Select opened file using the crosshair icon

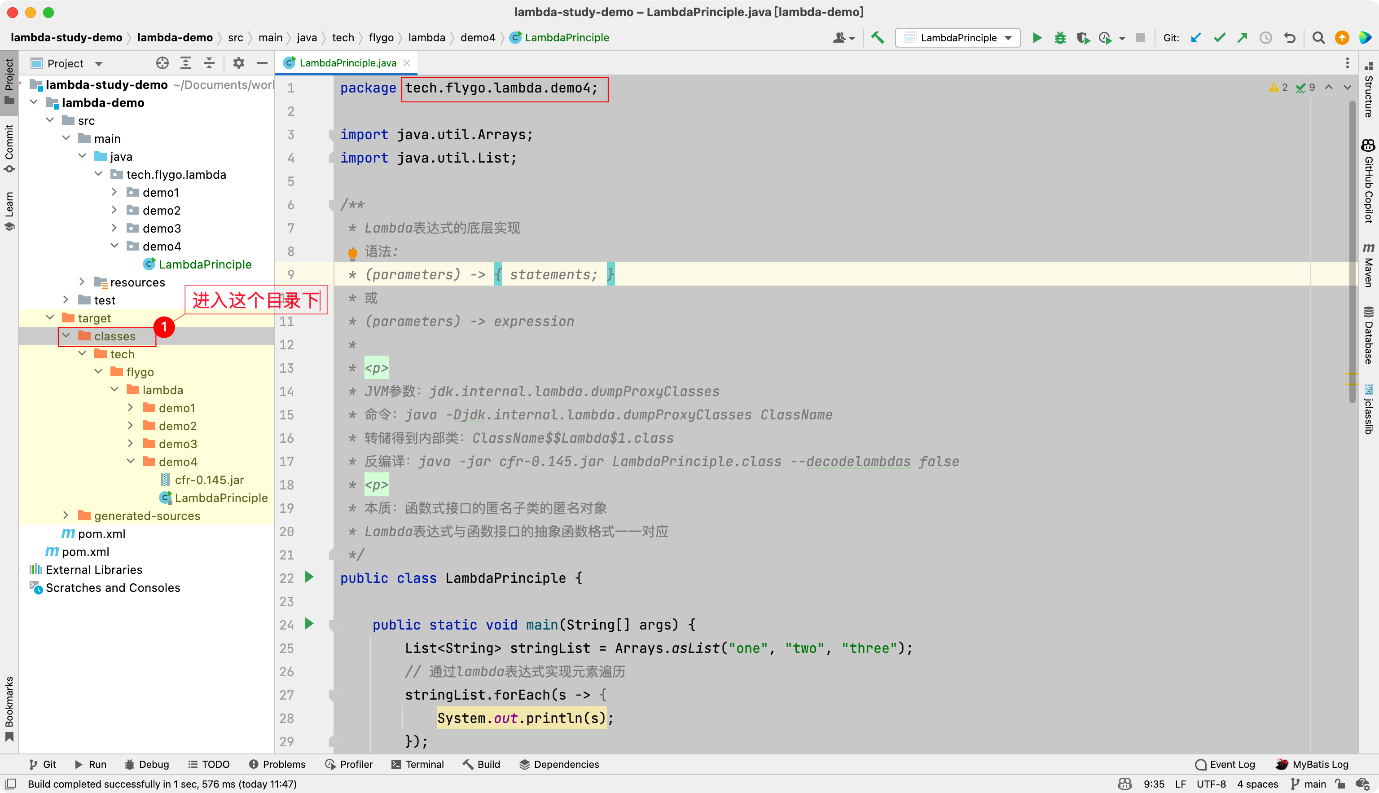[x=162, y=62]
